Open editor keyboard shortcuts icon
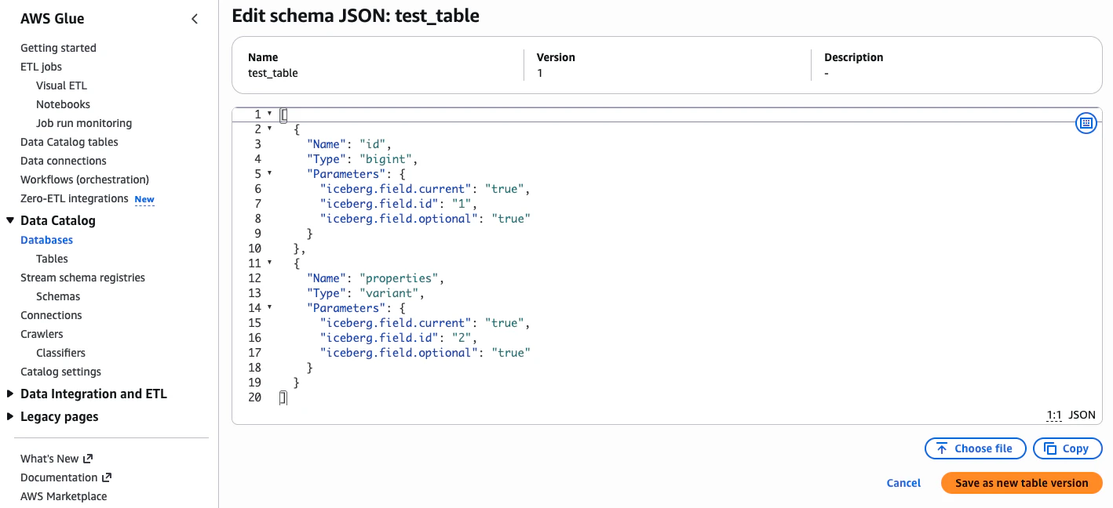Screen dimensions: 1113x508 point(1086,123)
